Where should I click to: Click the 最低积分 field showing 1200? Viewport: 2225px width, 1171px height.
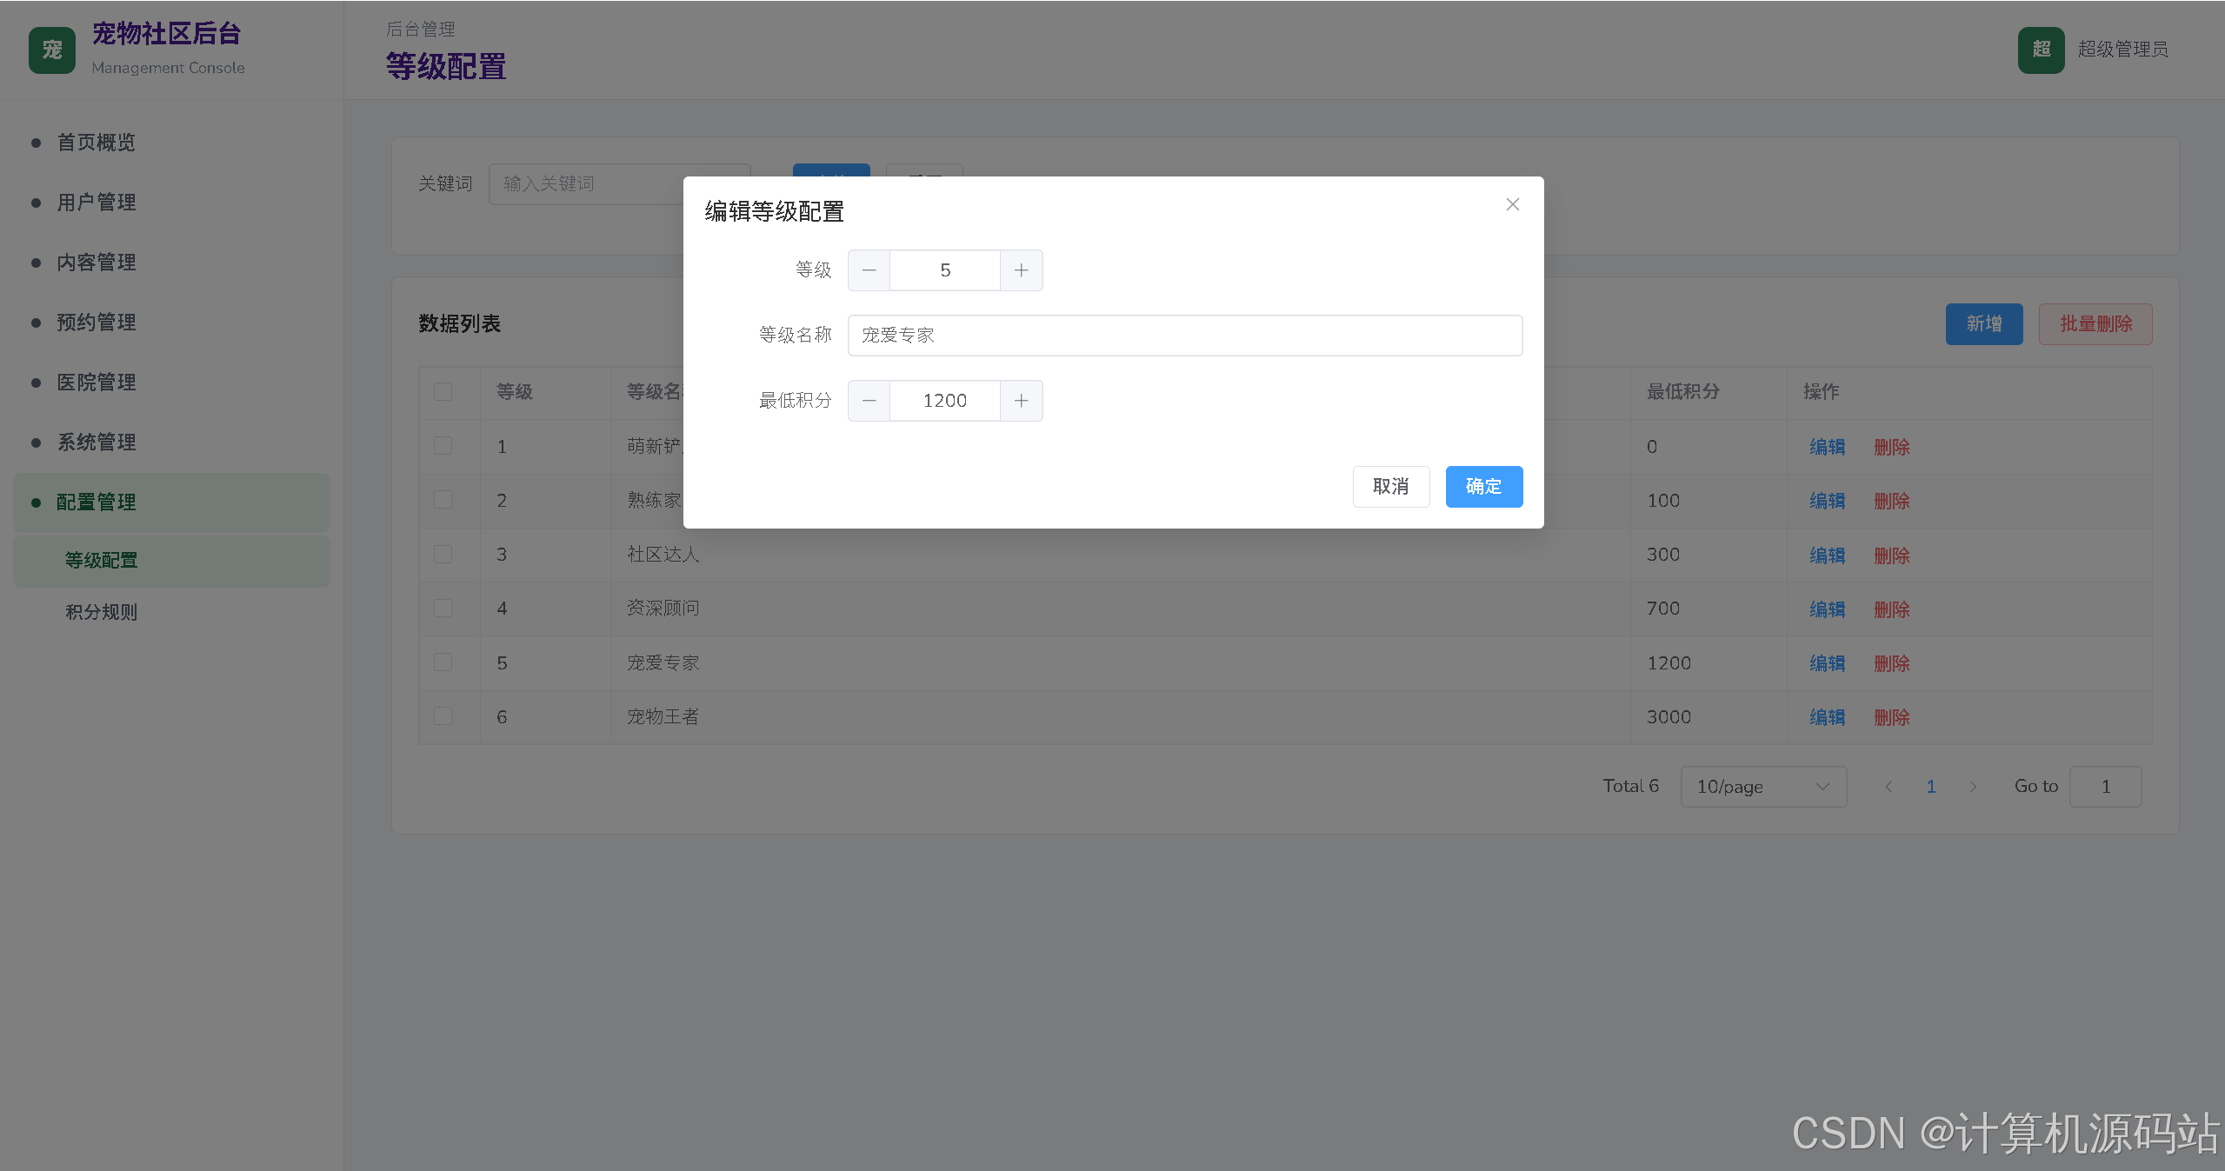pyautogui.click(x=945, y=401)
